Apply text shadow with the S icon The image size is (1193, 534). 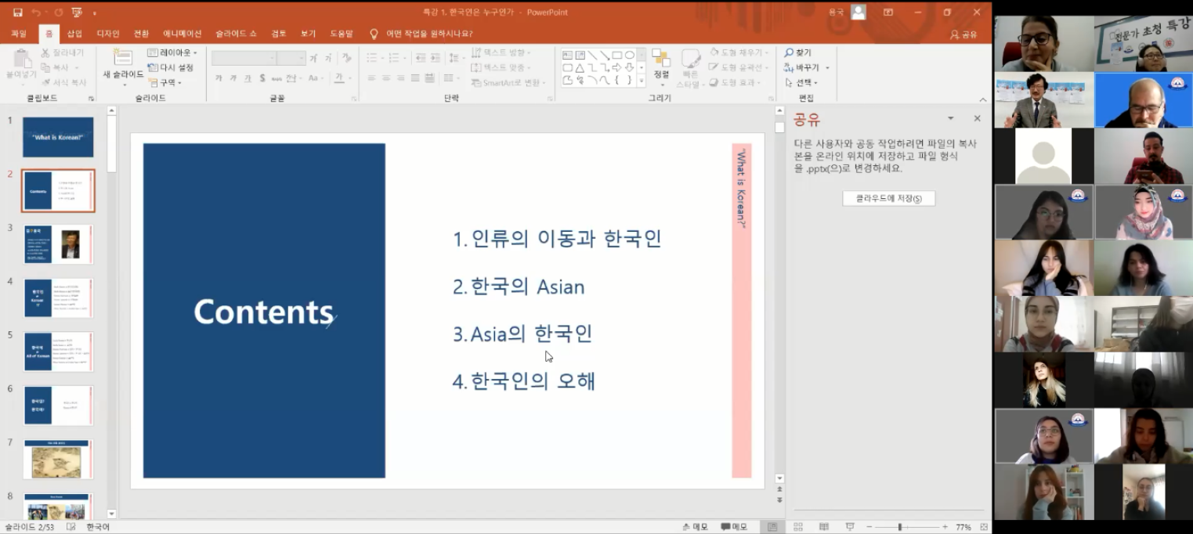(262, 78)
